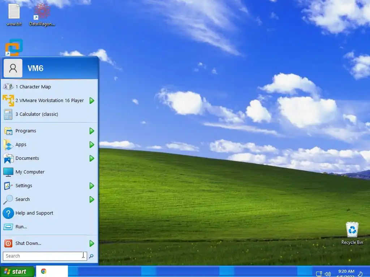Image resolution: width=370 pixels, height=277 pixels.
Task: Click the VM6 user name
Action: click(35, 68)
